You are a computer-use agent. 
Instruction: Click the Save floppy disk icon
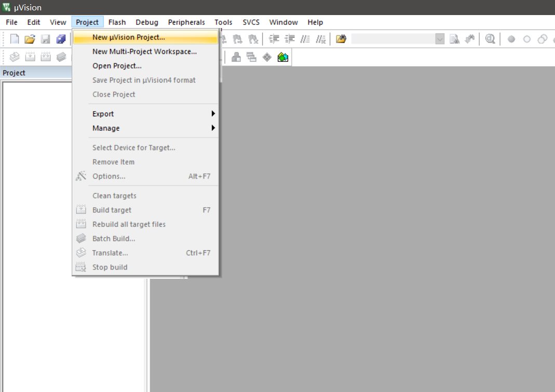[x=45, y=39]
